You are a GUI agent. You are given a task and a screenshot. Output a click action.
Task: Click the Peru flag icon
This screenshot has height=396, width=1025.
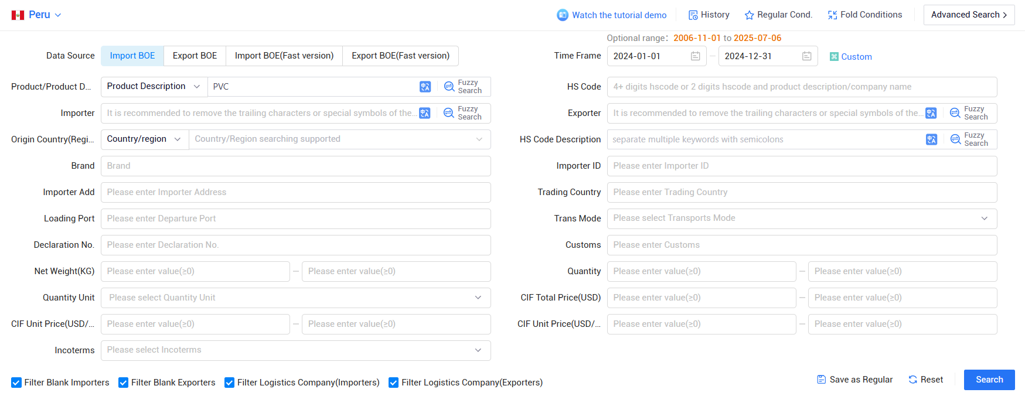coord(18,15)
